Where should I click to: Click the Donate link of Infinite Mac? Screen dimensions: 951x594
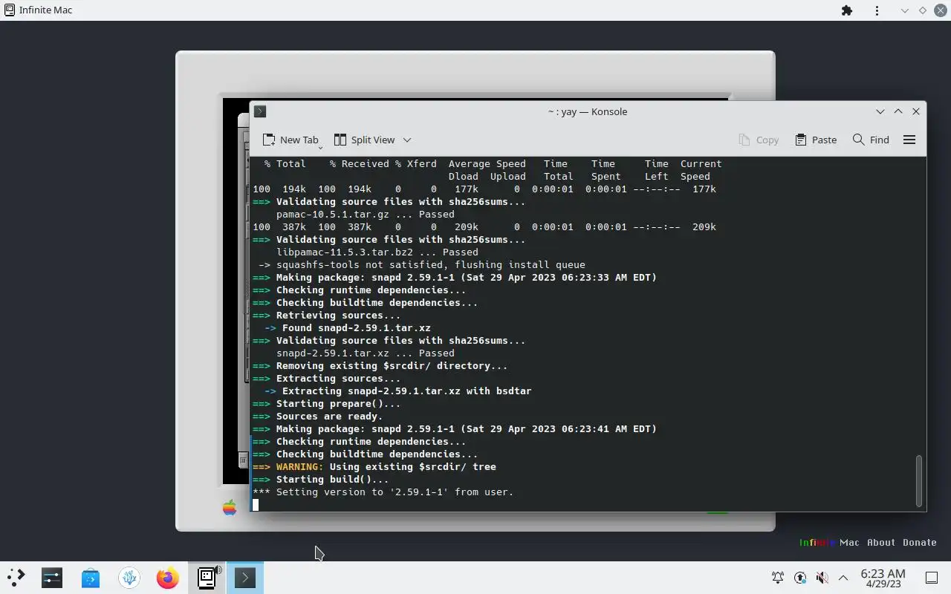920,542
